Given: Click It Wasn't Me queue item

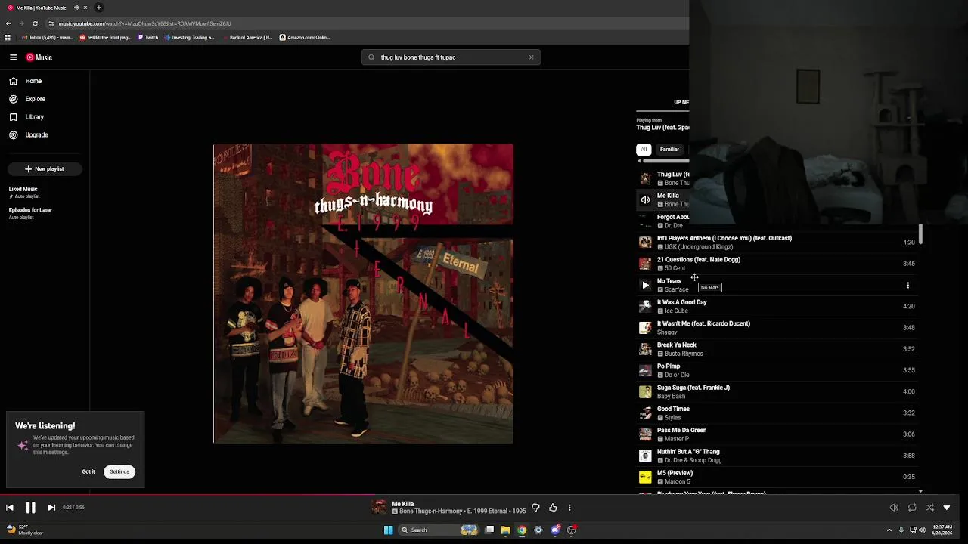Looking at the screenshot, I should 778,328.
